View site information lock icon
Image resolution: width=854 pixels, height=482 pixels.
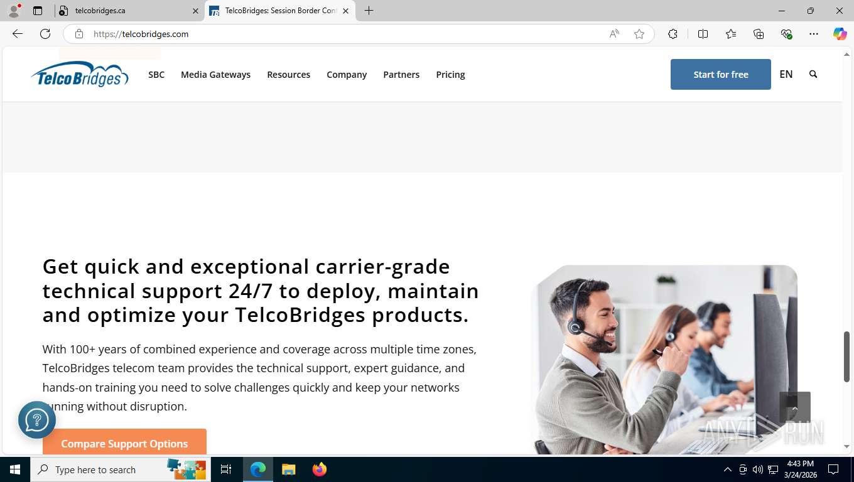click(79, 34)
